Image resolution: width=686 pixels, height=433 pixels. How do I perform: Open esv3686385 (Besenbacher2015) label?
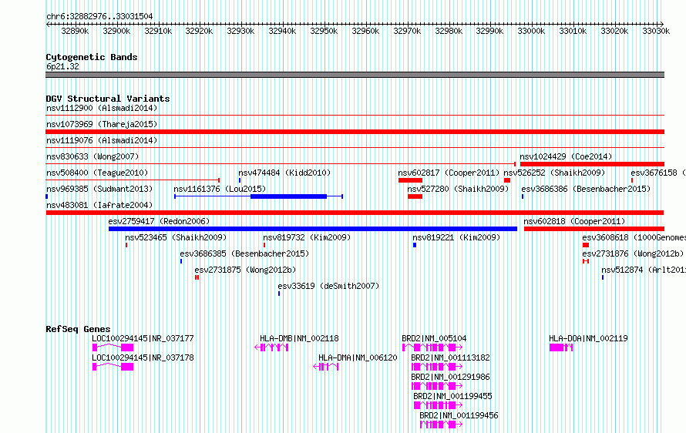point(244,253)
